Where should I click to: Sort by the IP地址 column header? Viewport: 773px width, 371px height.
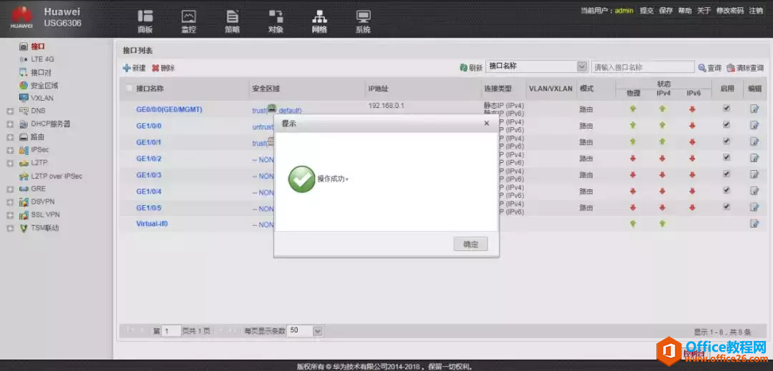[x=379, y=89]
